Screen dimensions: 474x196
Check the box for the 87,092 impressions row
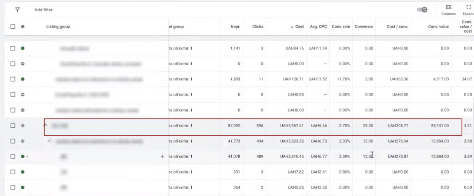point(13,125)
